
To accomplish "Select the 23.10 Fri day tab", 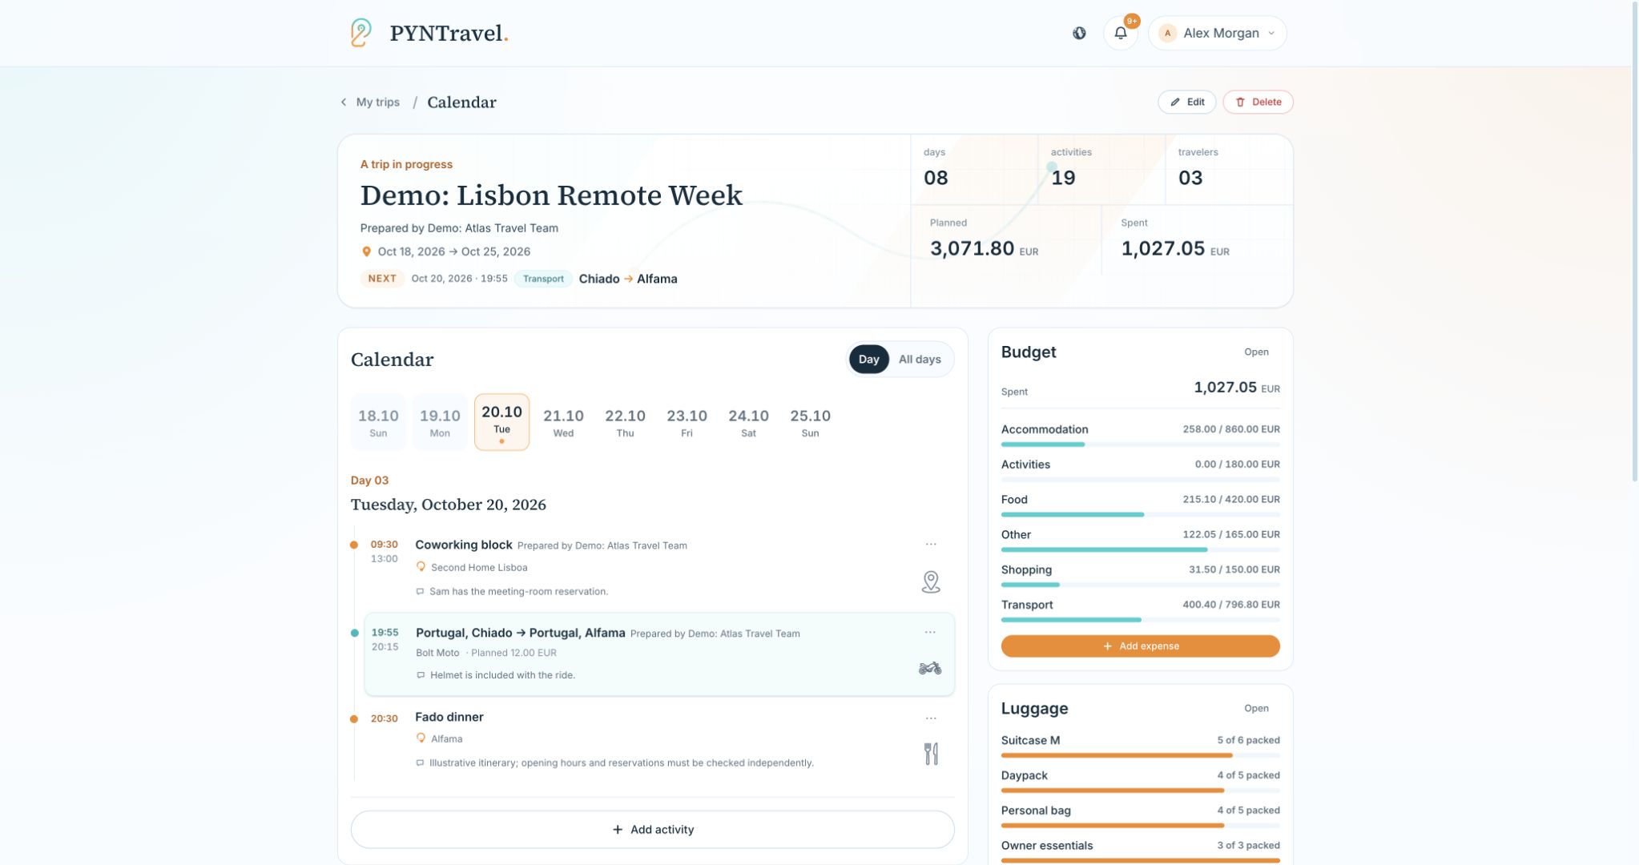I will point(687,422).
